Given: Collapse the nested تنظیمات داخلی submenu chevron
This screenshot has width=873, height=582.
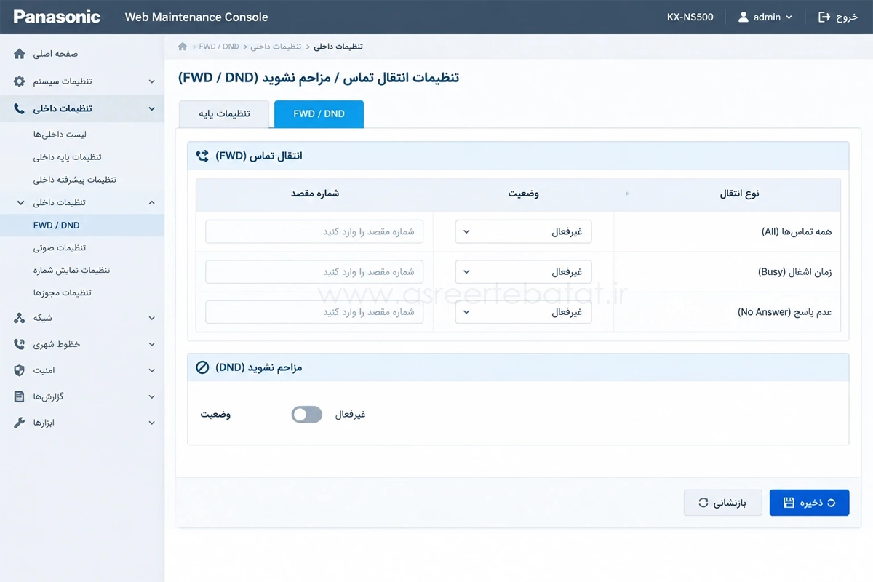Looking at the screenshot, I should (151, 202).
